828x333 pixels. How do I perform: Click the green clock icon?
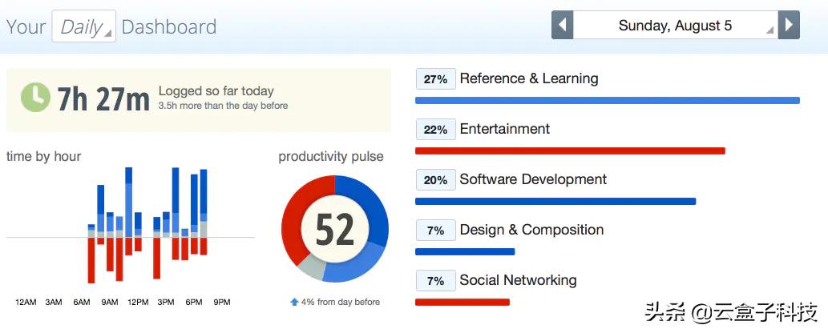click(x=34, y=97)
